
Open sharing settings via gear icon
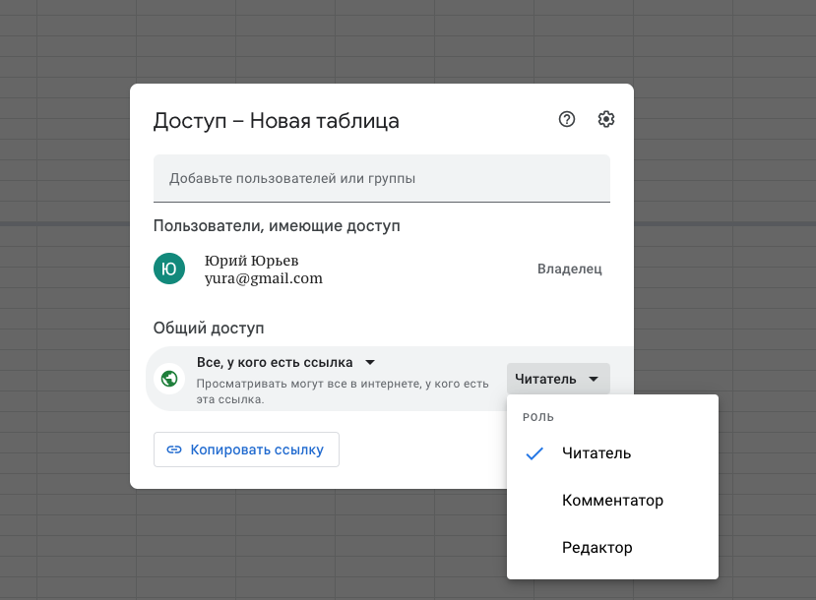pyautogui.click(x=606, y=120)
